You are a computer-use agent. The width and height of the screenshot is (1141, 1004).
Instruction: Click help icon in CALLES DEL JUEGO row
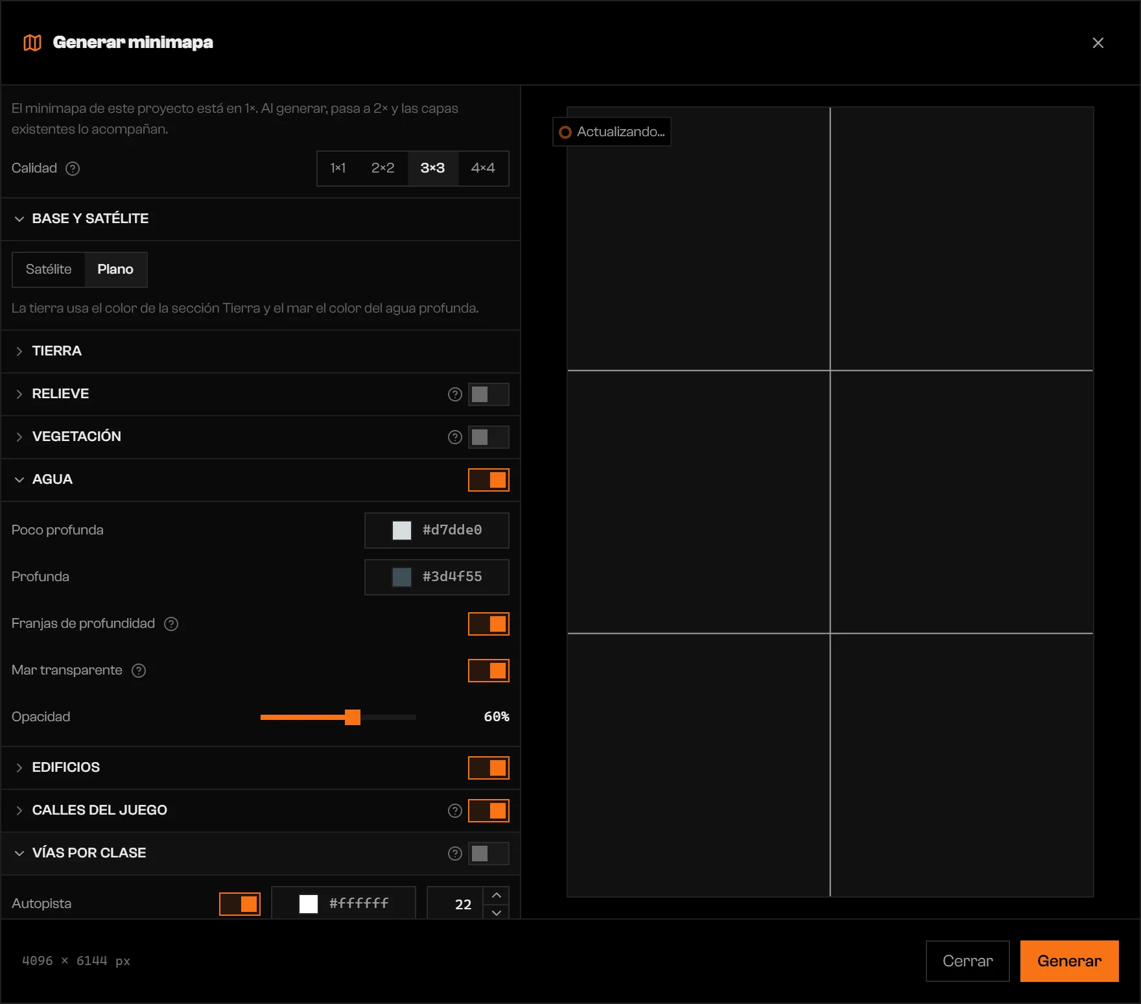(x=455, y=811)
